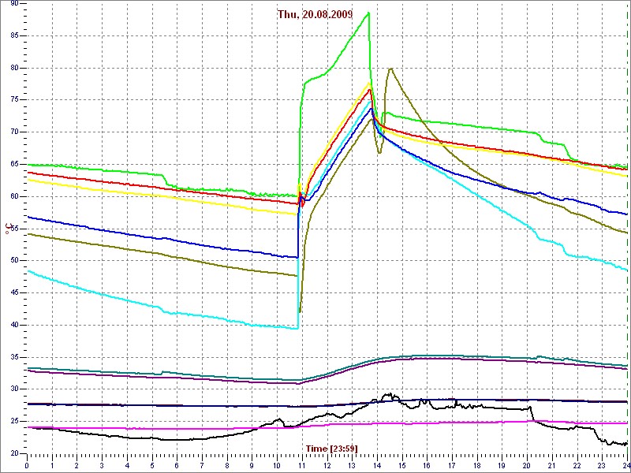This screenshot has width=631, height=473.
Task: Click the chart title "Thu, 20.08.2009"
Action: 315,14
